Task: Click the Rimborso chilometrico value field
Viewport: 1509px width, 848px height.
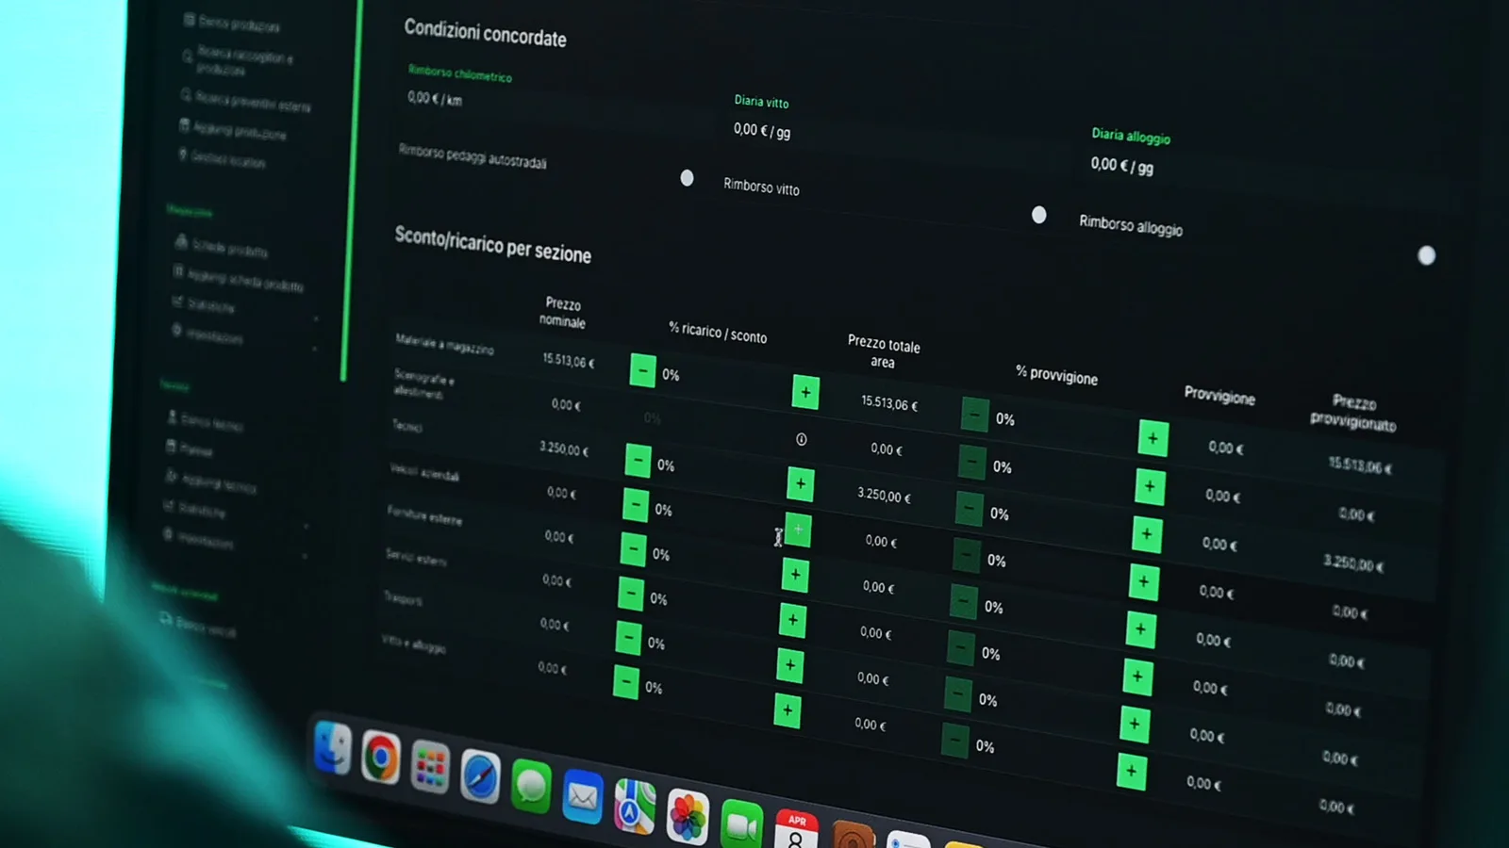Action: pos(435,98)
